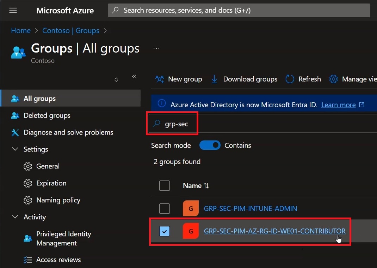377x268 pixels.
Task: Toggle the Search mode Contains switch
Action: tap(210, 145)
